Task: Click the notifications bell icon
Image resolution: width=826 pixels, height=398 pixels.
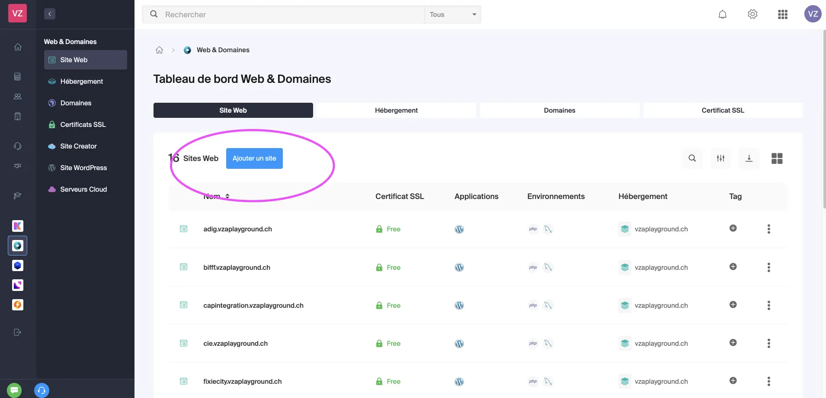Action: coord(722,14)
